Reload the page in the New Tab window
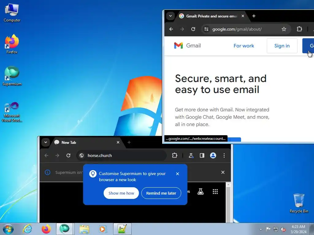The height and width of the screenshot is (235, 314). (68, 155)
